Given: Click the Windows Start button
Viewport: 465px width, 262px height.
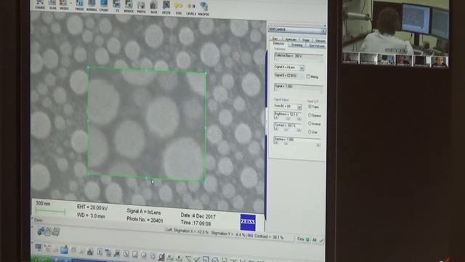Looking at the screenshot, I should 41,259.
